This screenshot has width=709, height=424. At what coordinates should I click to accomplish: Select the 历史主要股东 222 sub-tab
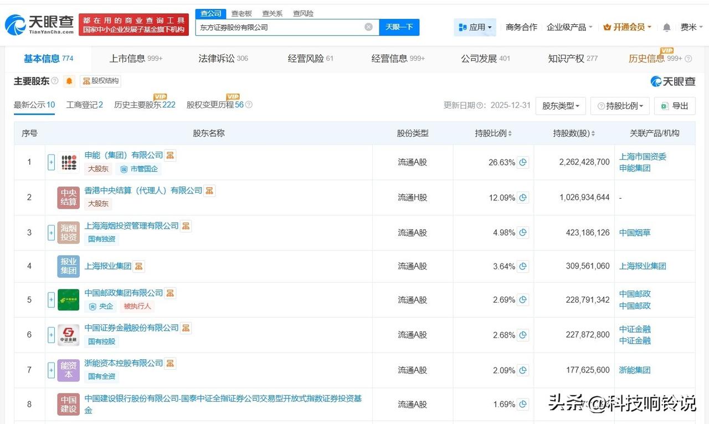145,105
